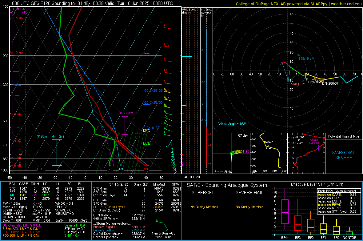
Task: Click the red 'Bunkers Right =' row
Action: 119,227
